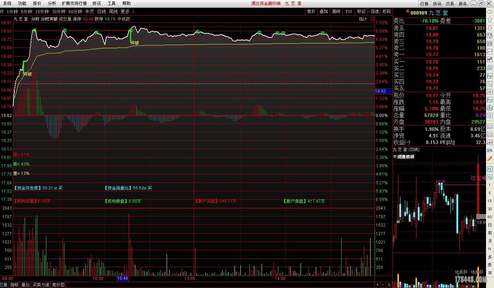Open the 系统 menu
The image size is (494, 288).
[x=7, y=3]
